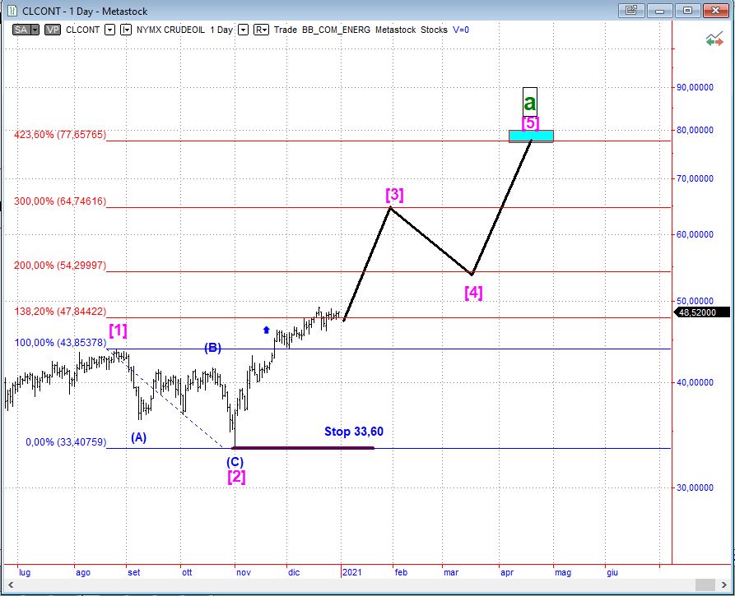Open the CLCONT symbol dropdown arrow
Viewport: 735px width, 596px height.
click(x=109, y=30)
